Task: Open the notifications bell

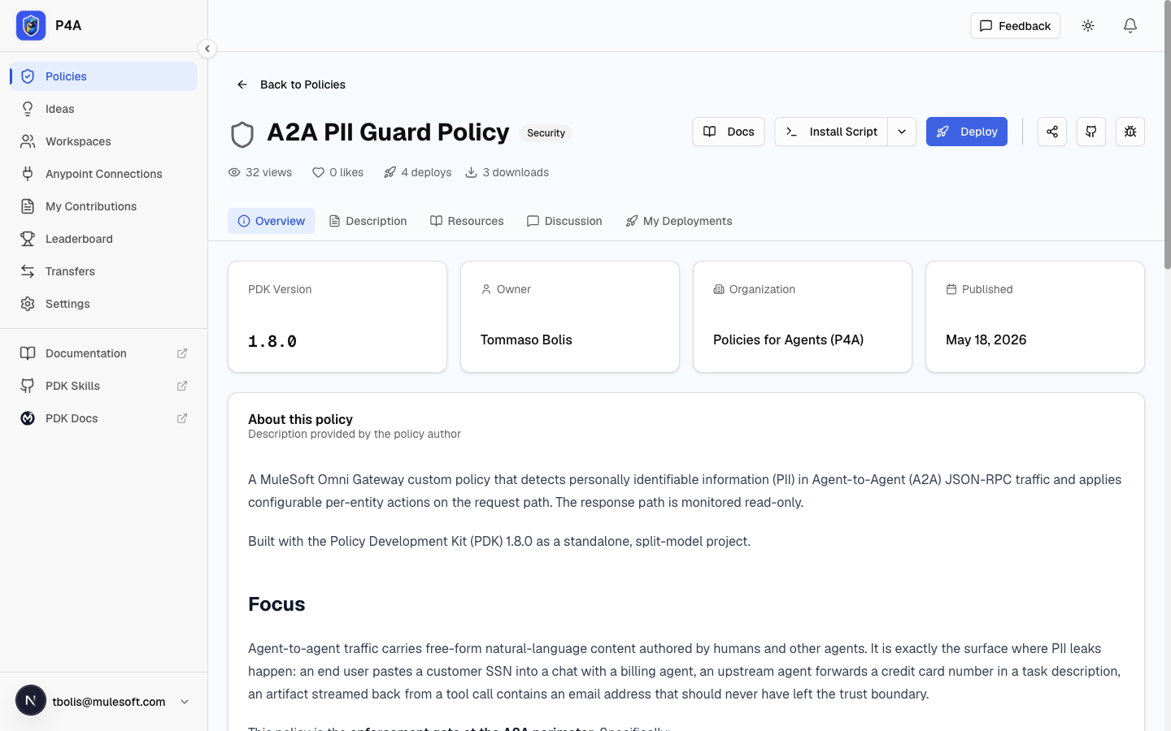Action: (x=1130, y=26)
